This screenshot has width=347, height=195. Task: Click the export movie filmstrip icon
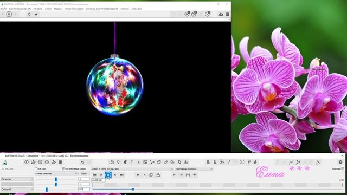tap(60, 162)
